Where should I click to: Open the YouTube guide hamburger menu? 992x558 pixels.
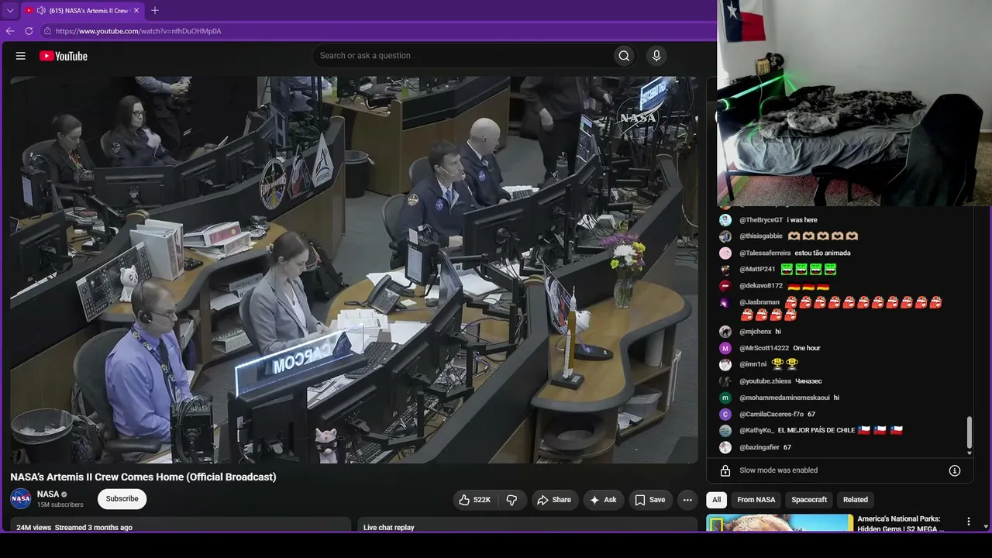click(x=21, y=56)
